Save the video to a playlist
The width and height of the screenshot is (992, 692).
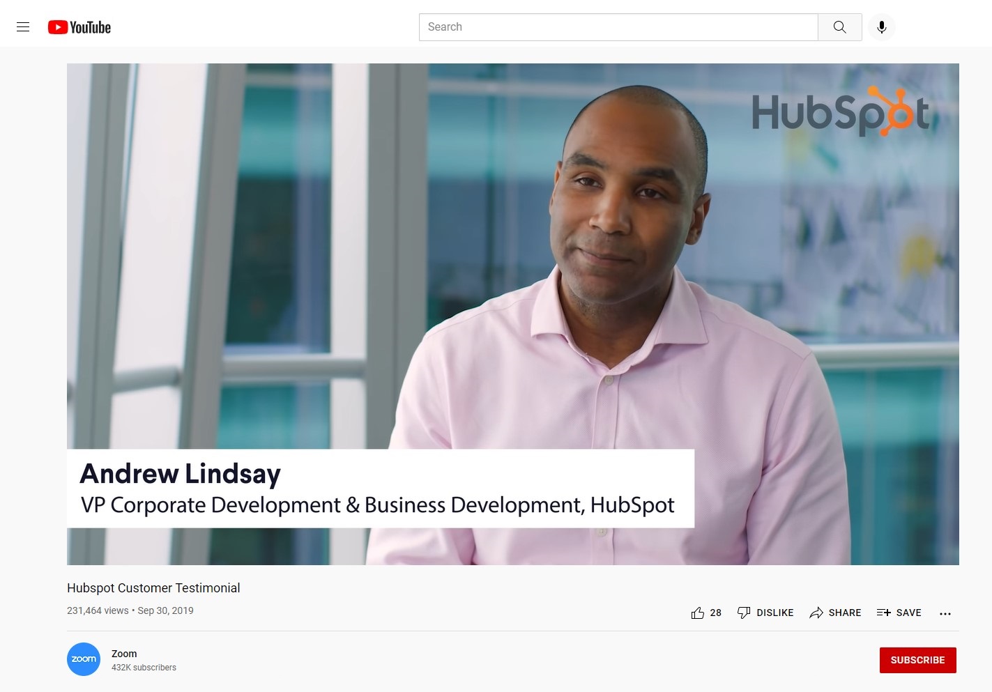pyautogui.click(x=899, y=613)
